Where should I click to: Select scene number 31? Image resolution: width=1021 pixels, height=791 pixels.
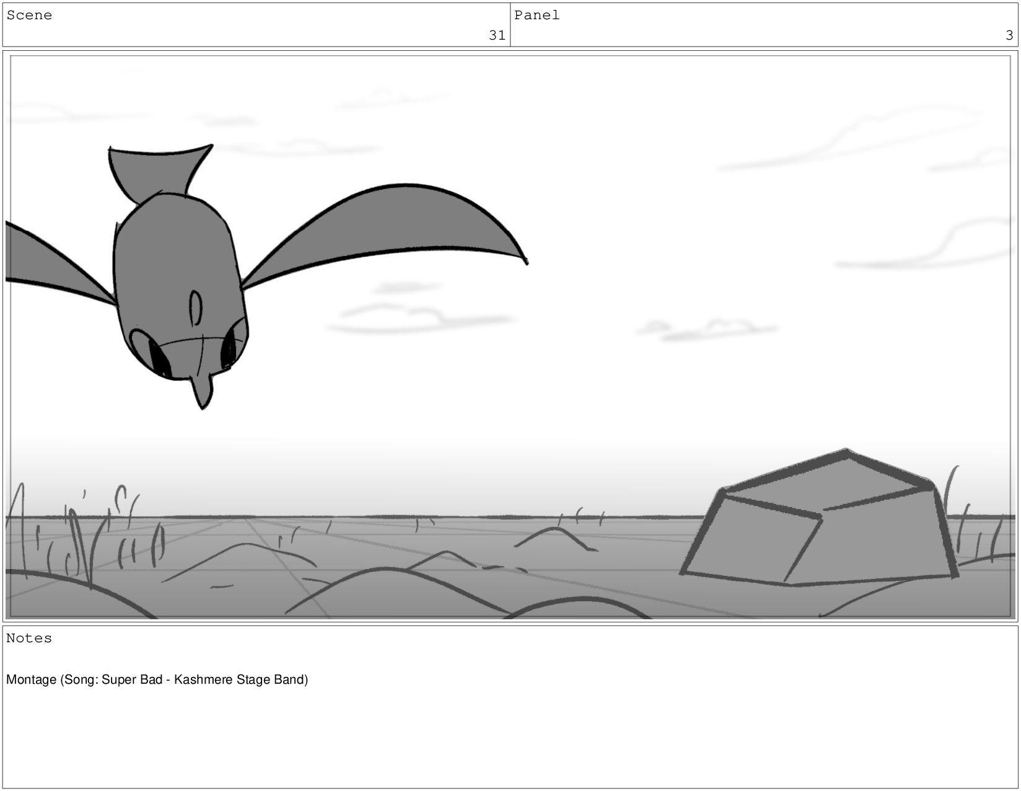(x=497, y=35)
